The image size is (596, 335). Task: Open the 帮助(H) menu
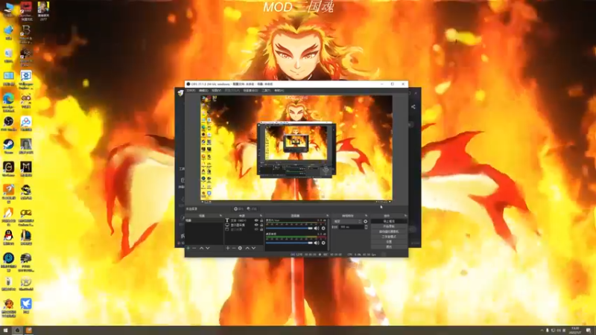click(279, 90)
